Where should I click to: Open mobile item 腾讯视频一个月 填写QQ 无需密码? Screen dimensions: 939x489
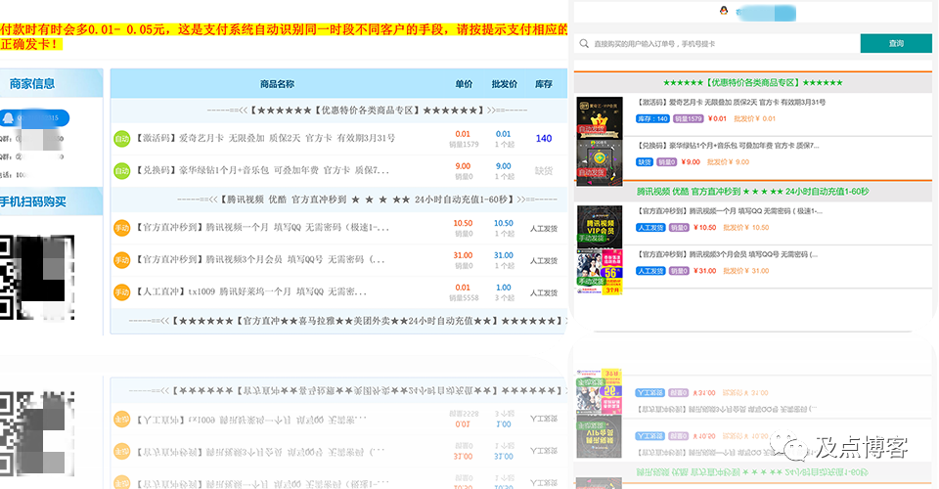(729, 210)
